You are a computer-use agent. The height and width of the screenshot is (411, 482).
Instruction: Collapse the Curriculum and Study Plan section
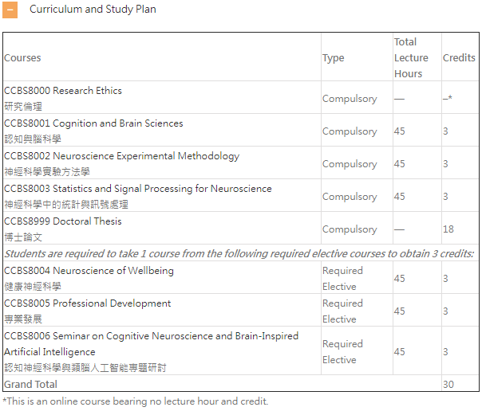pyautogui.click(x=10, y=10)
